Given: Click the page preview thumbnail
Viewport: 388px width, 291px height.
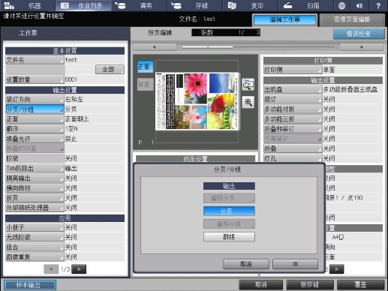Looking at the screenshot, I should pyautogui.click(x=197, y=101).
